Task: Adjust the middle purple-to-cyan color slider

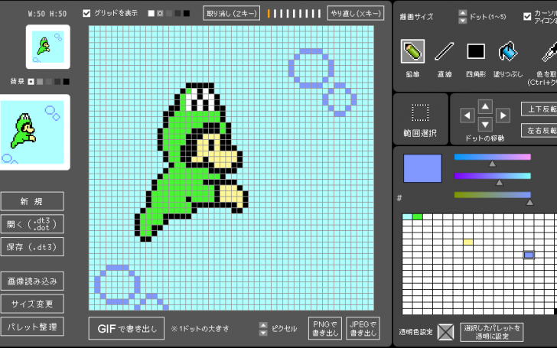Action: 493,176
